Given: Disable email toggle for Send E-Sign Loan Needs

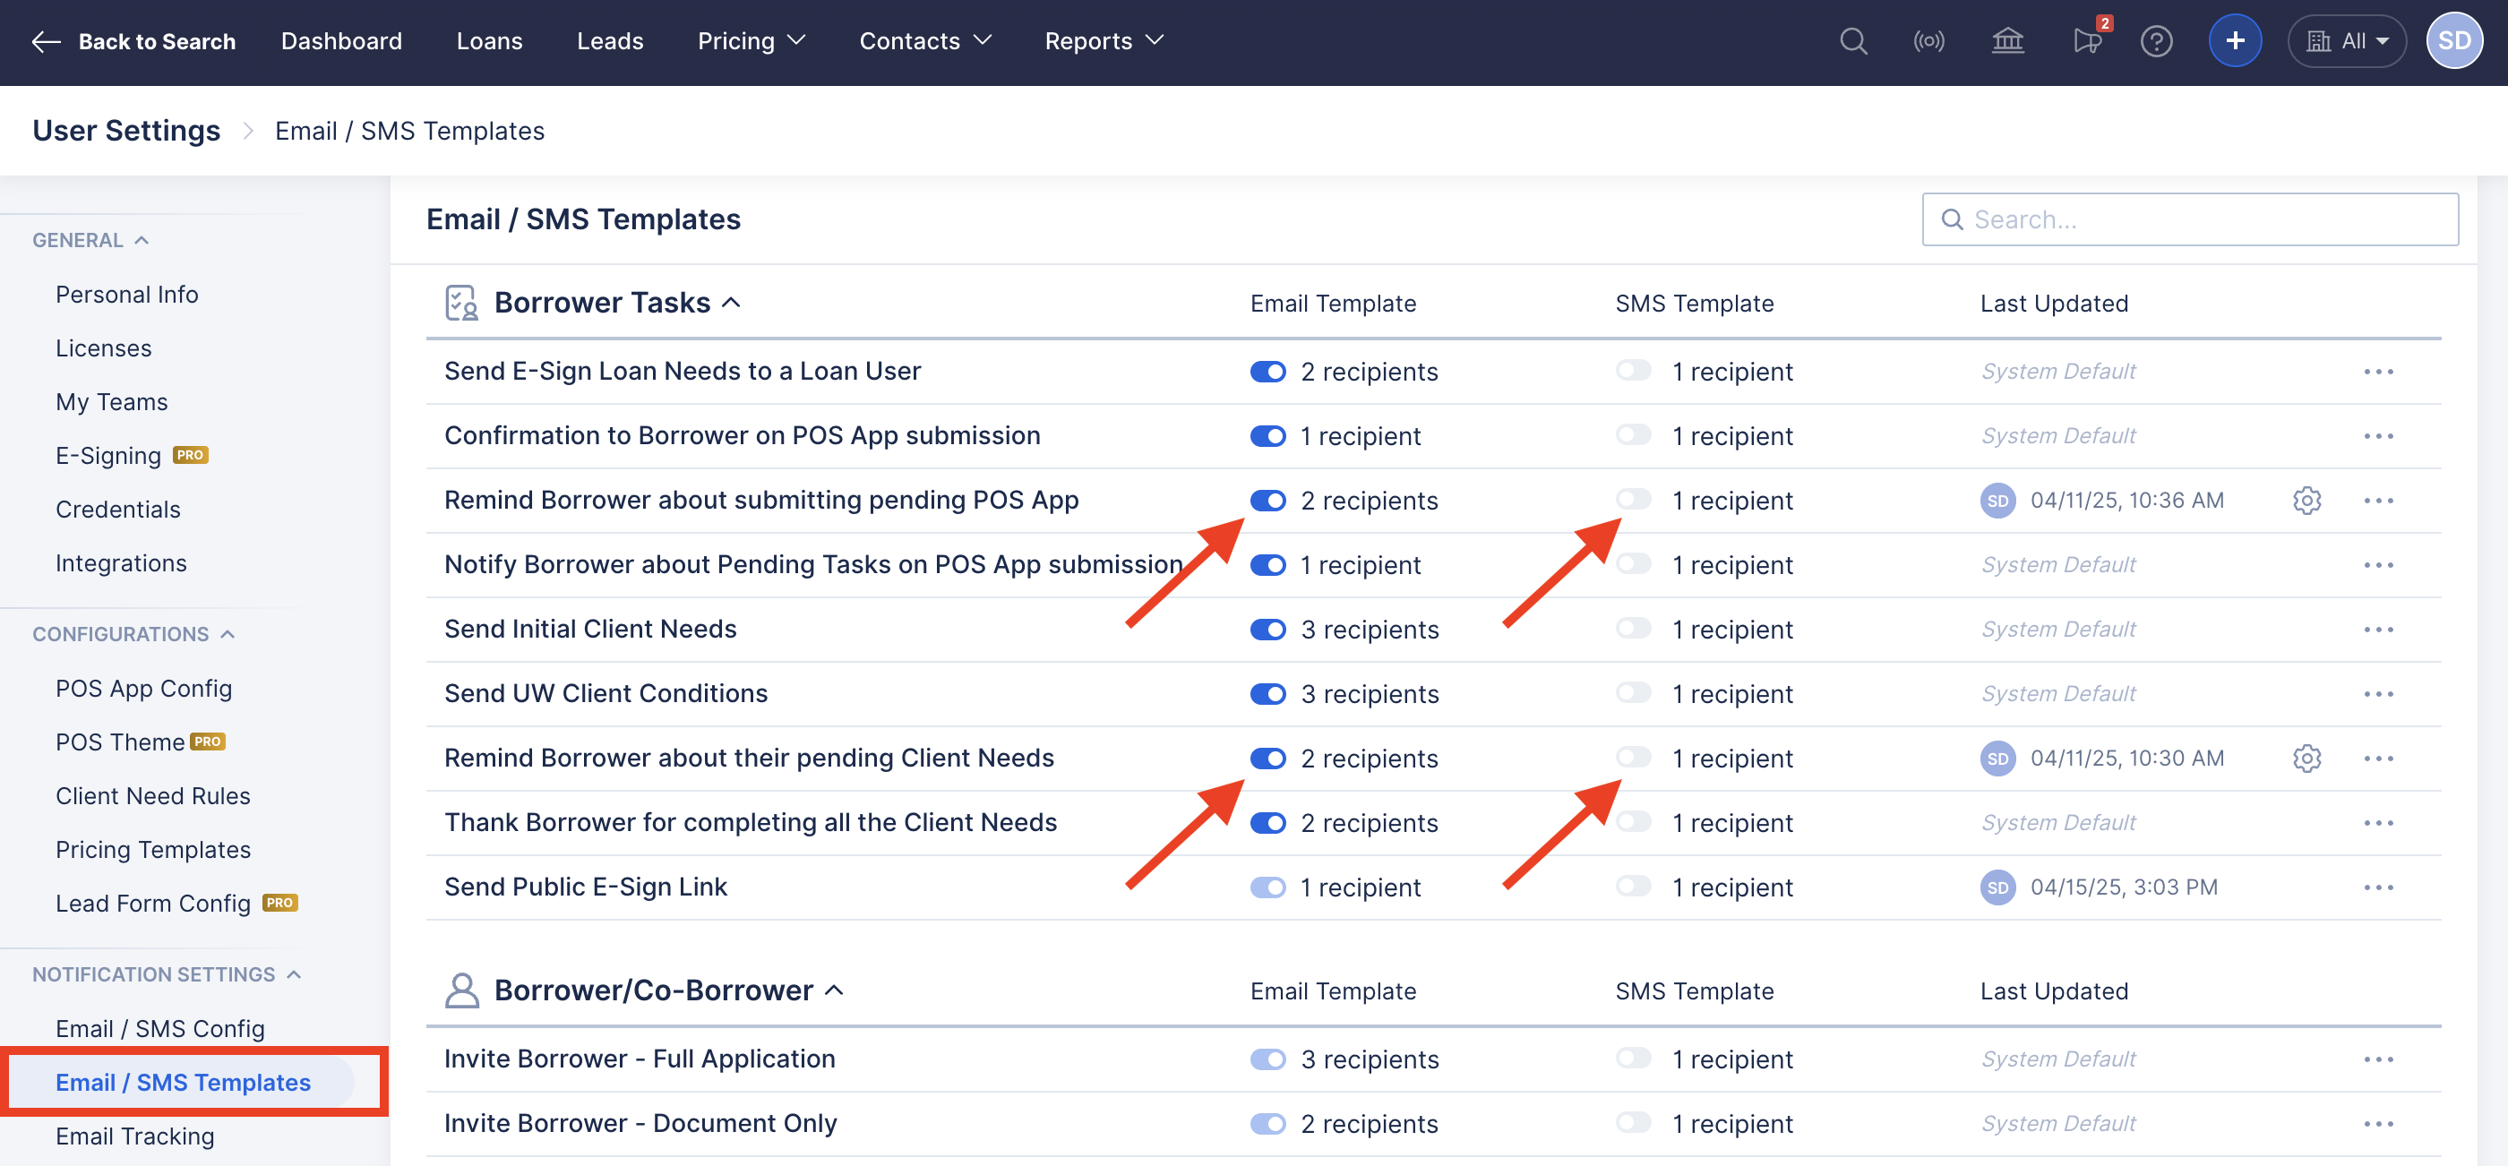Looking at the screenshot, I should (1267, 372).
